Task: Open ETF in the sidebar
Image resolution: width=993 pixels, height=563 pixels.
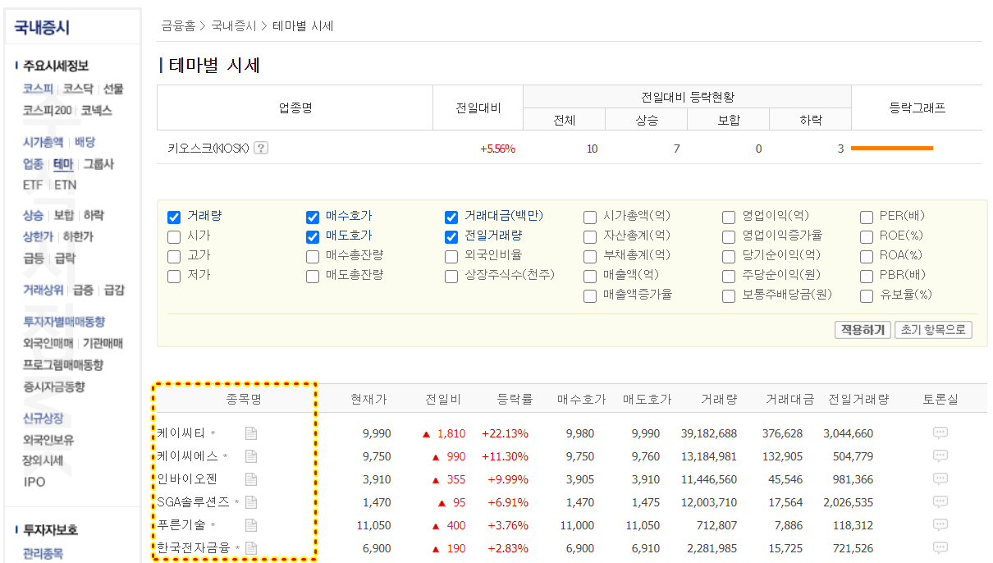Action: pos(33,185)
